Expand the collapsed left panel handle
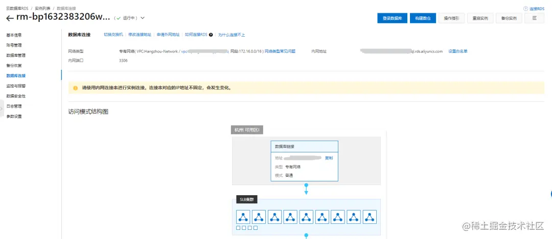Screen dimensions: 552x239 click(x=2, y=109)
